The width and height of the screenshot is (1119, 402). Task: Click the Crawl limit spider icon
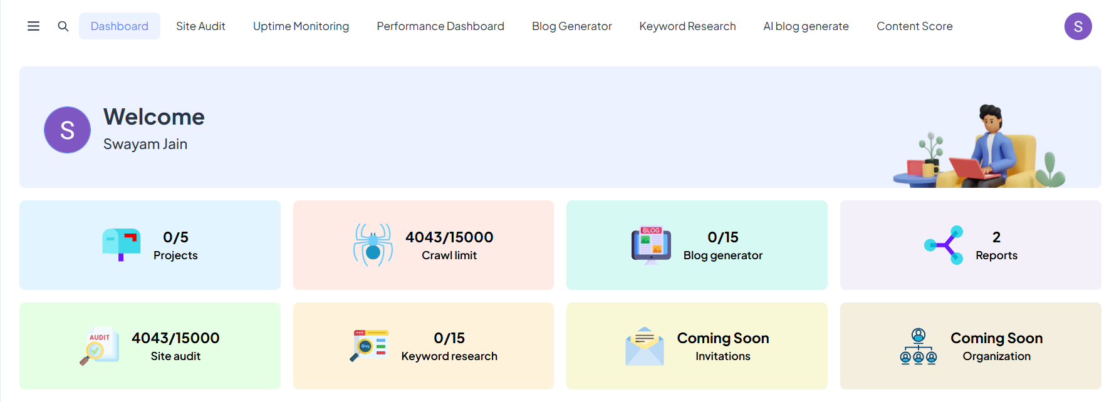373,245
